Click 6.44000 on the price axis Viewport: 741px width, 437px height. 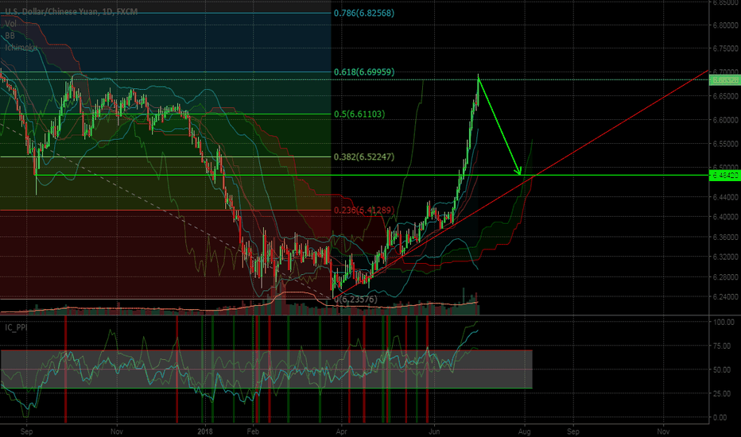coord(725,197)
